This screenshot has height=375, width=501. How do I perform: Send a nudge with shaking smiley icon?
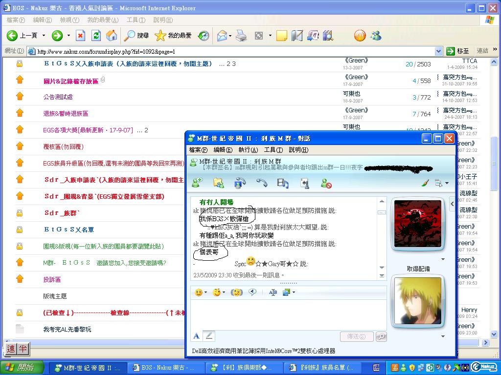pyautogui.click(x=237, y=292)
